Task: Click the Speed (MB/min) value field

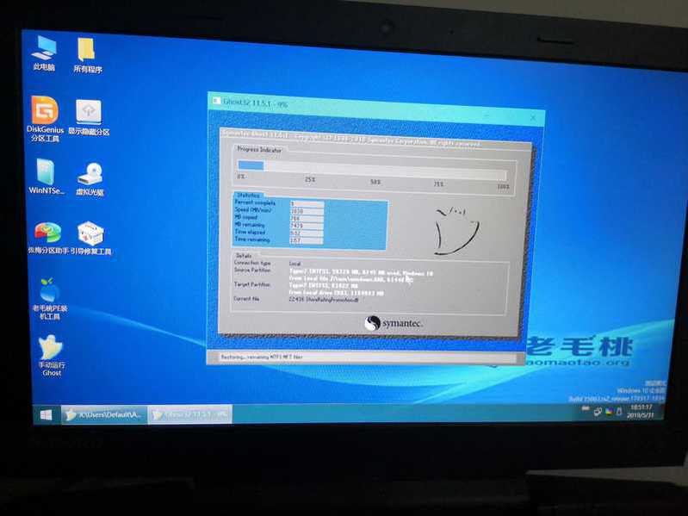Action: point(307,212)
